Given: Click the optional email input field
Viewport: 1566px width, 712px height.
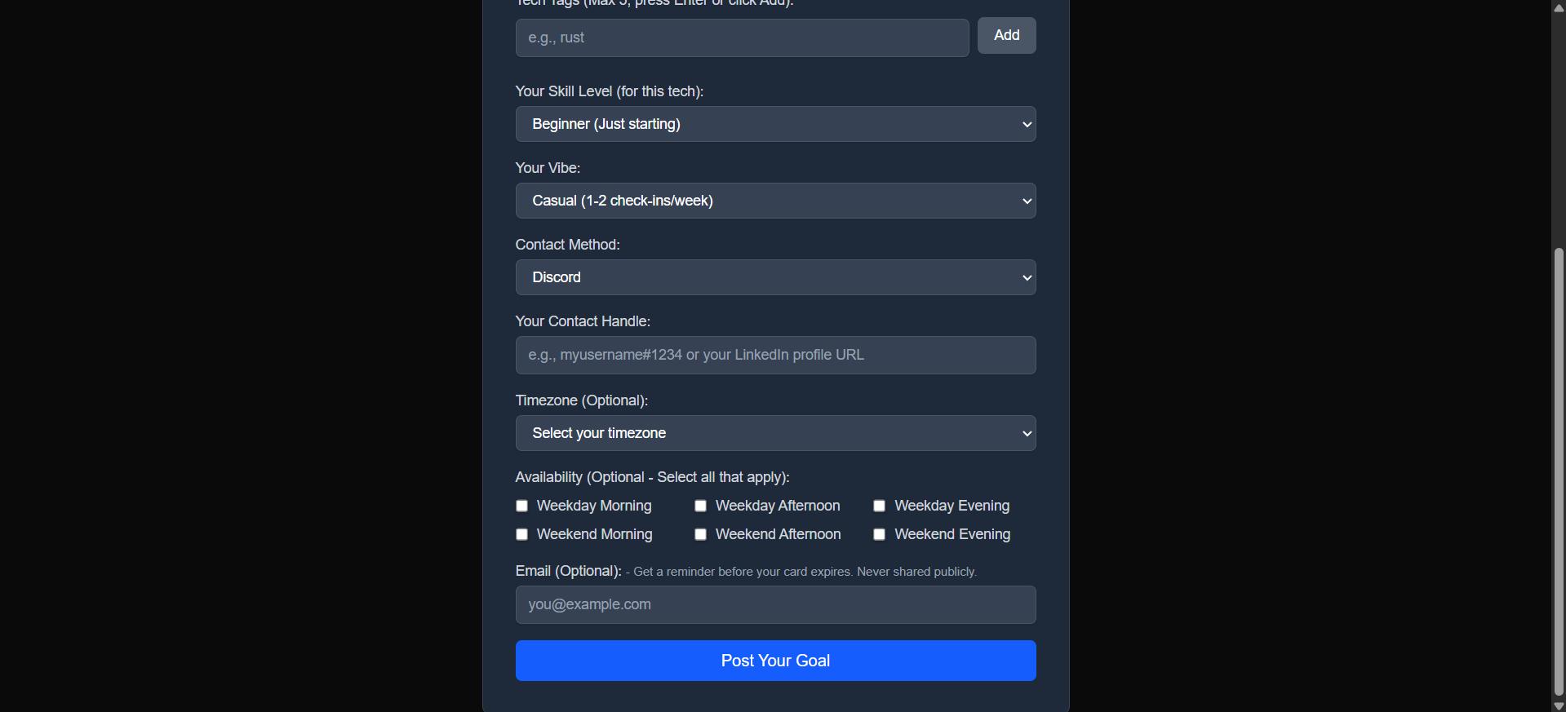Looking at the screenshot, I should pyautogui.click(x=774, y=604).
